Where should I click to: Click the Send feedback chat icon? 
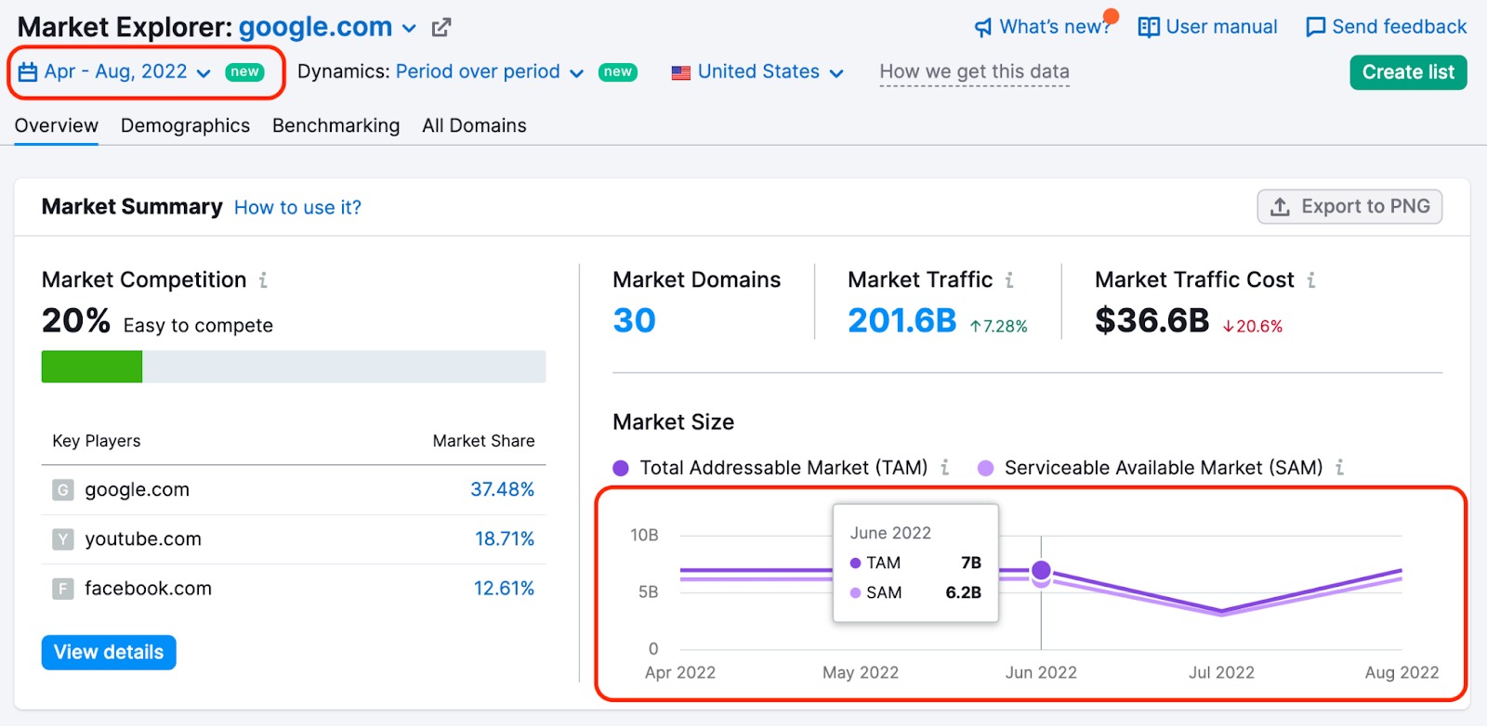point(1315,27)
